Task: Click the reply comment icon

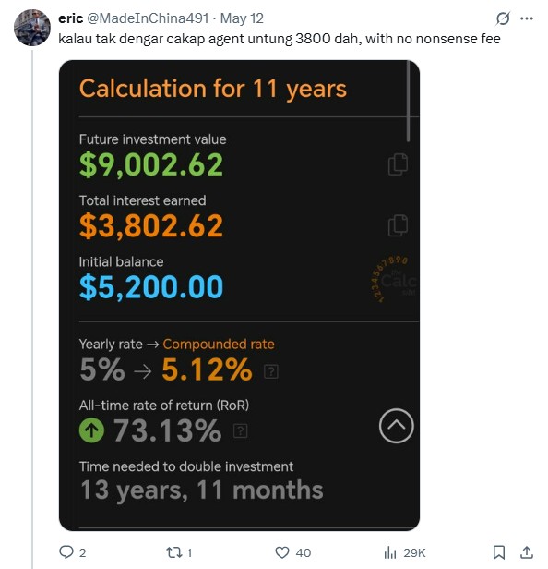Action: [x=66, y=552]
